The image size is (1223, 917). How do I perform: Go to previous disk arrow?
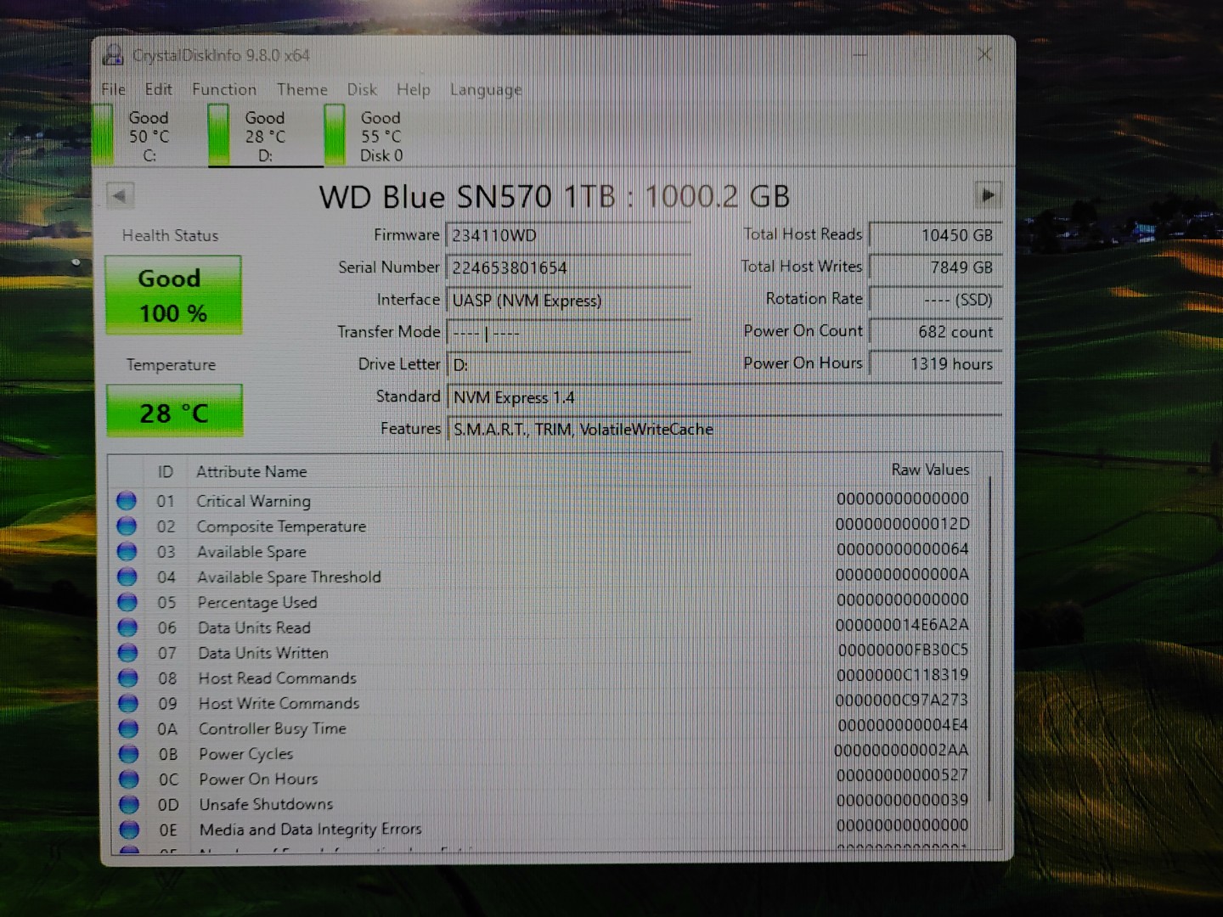[x=120, y=196]
